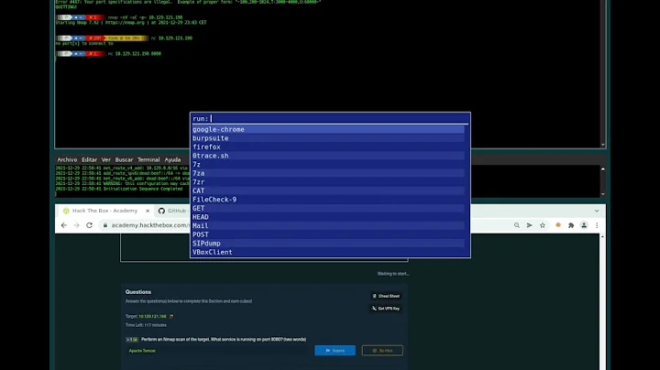Open Chrome zoom search icon
Image resolution: width=660 pixels, height=370 pixels.
pos(517,225)
